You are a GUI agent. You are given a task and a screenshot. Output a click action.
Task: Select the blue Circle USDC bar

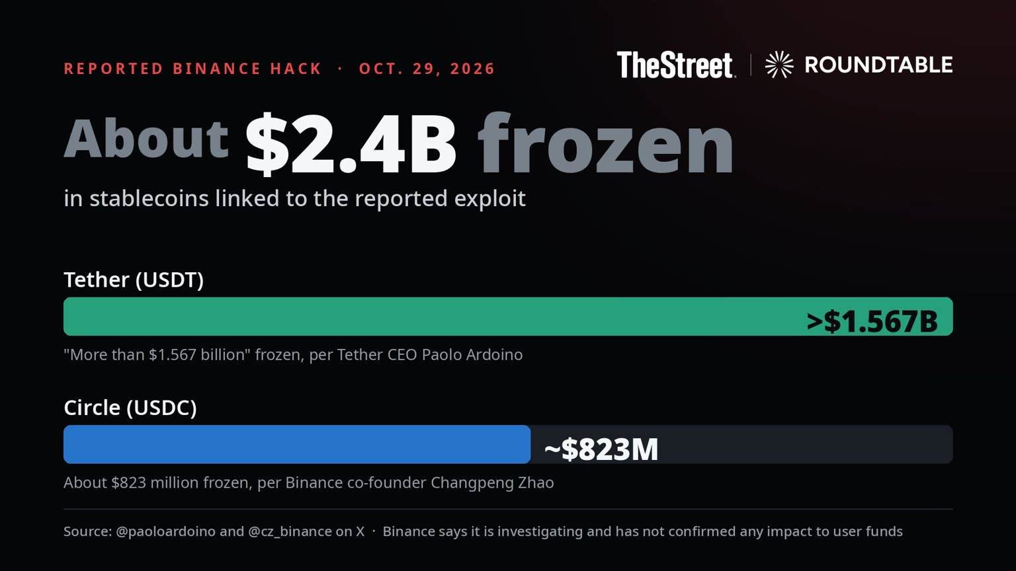point(297,444)
